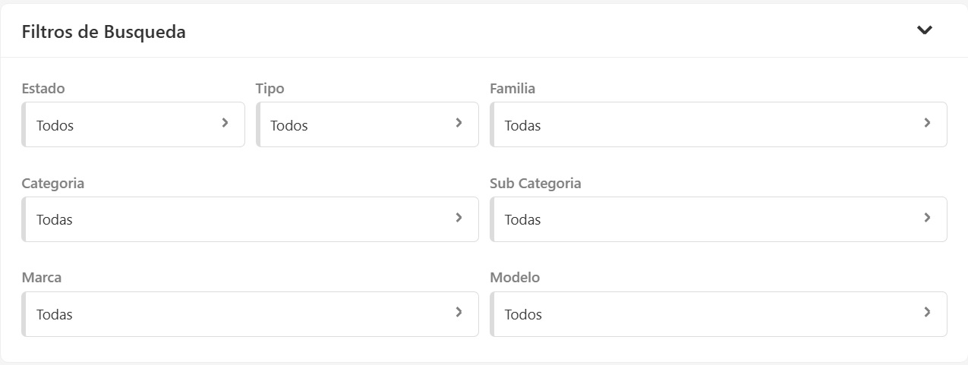The width and height of the screenshot is (968, 365).
Task: Open the Estado dropdown showing Todos
Action: tap(121, 125)
